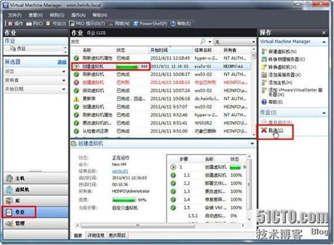Click the red failed icon of 10:08:14 job
The image size is (334, 245).
tap(76, 82)
